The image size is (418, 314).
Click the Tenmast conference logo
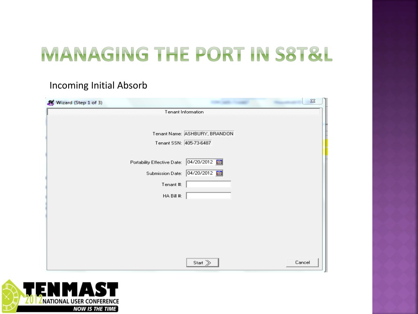[x=60, y=296]
